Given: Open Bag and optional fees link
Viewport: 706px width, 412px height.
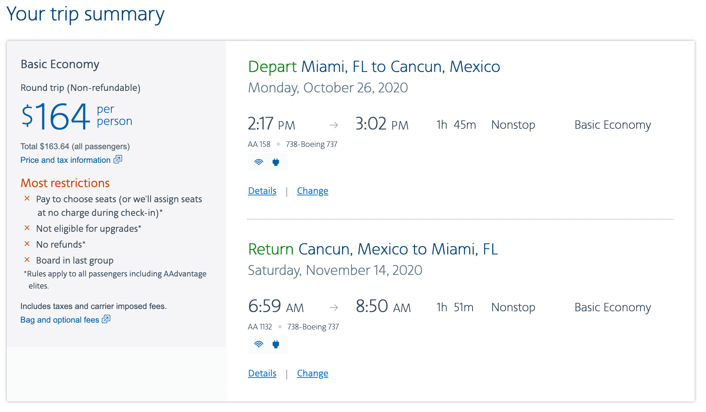Looking at the screenshot, I should (x=60, y=320).
